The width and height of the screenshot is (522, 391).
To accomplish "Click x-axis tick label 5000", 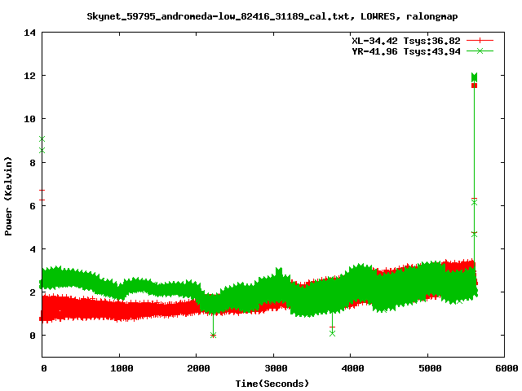I will (430, 368).
